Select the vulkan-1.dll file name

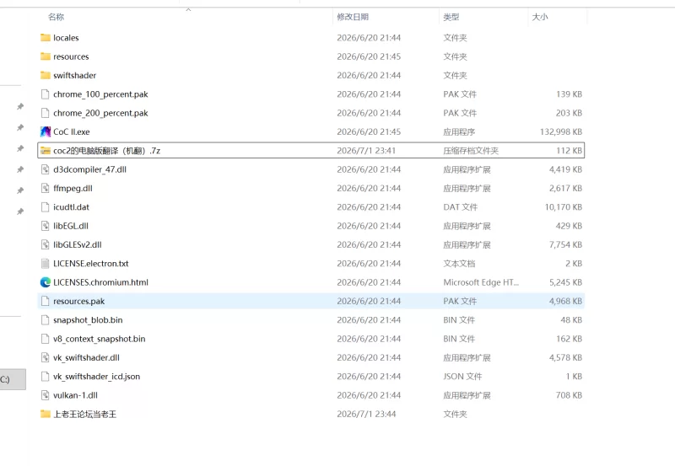coord(75,395)
